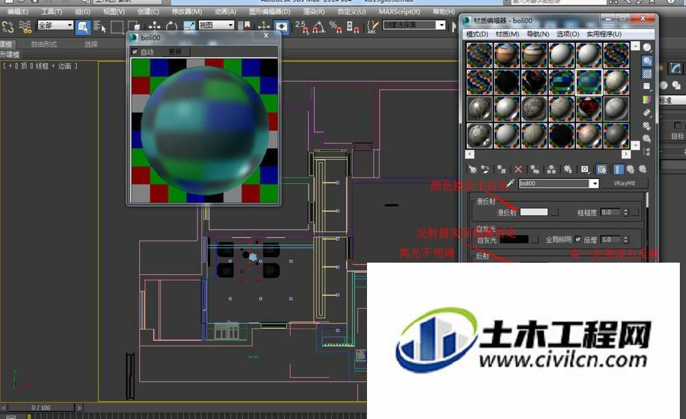Click the Video Color Check icon
The image size is (686, 419).
pos(647,99)
